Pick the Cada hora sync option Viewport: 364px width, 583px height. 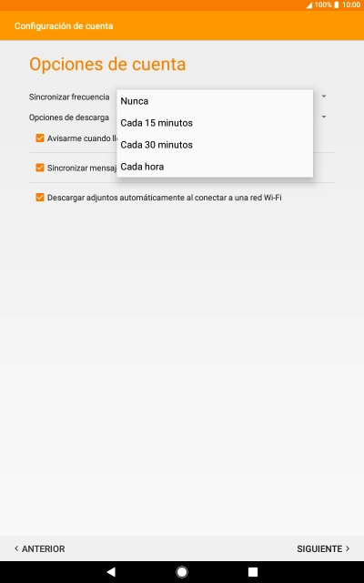pyautogui.click(x=215, y=167)
